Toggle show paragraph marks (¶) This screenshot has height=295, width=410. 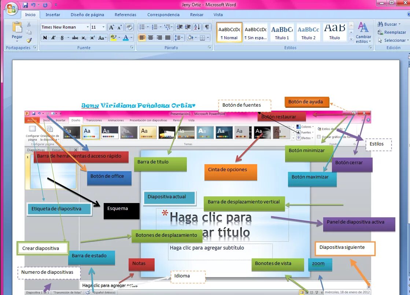pos(207,27)
